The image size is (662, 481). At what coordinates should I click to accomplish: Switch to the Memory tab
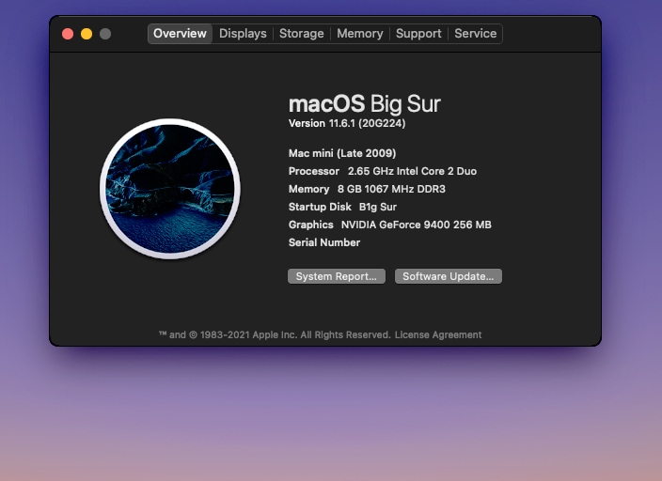point(360,34)
